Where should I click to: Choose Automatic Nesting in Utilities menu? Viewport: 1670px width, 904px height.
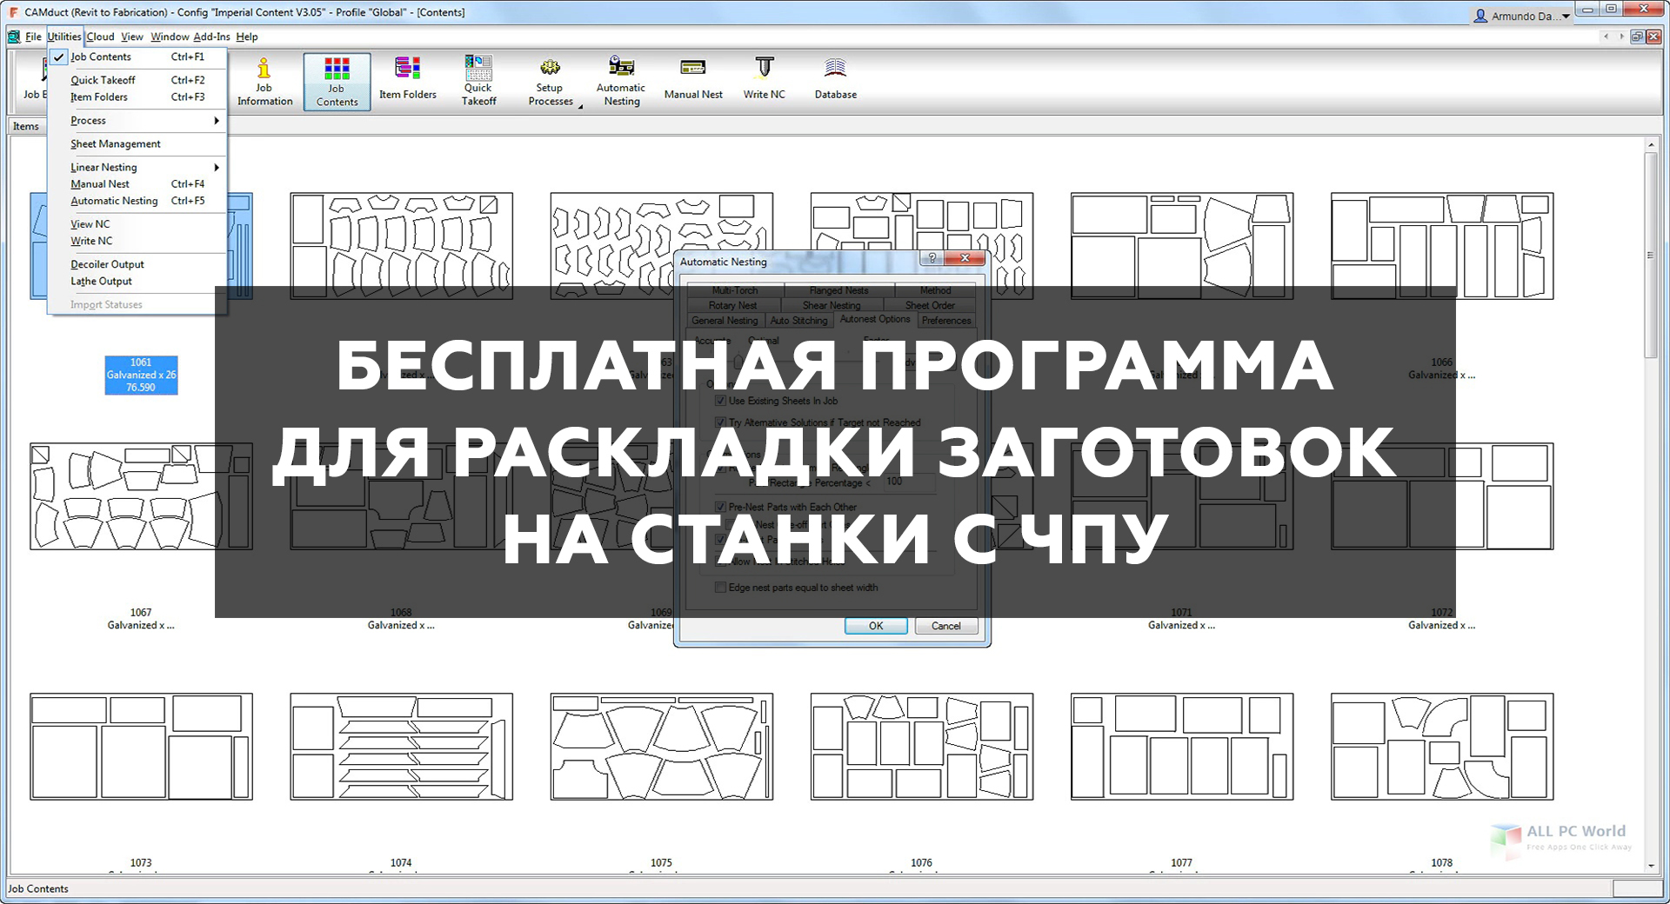(139, 201)
